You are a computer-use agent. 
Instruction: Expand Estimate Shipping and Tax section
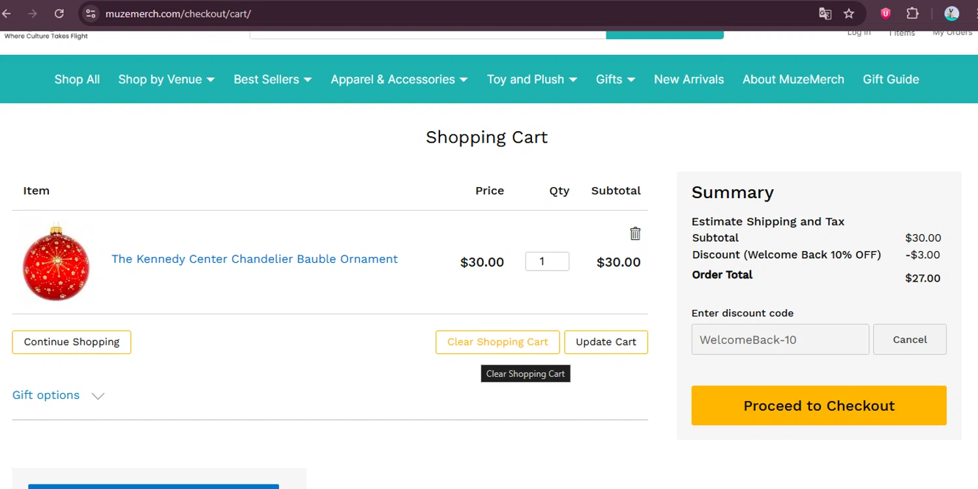(x=767, y=222)
